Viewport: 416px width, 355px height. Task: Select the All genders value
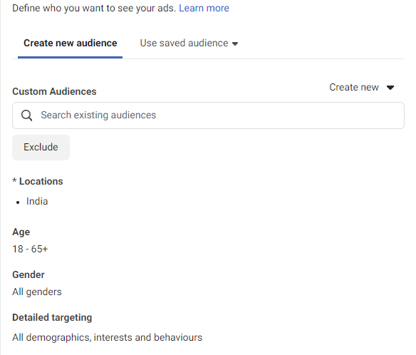click(37, 292)
